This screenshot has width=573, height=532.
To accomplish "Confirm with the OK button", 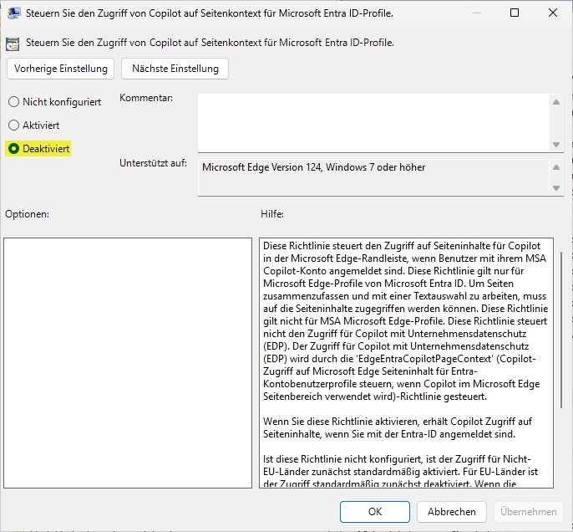I will coord(375,512).
